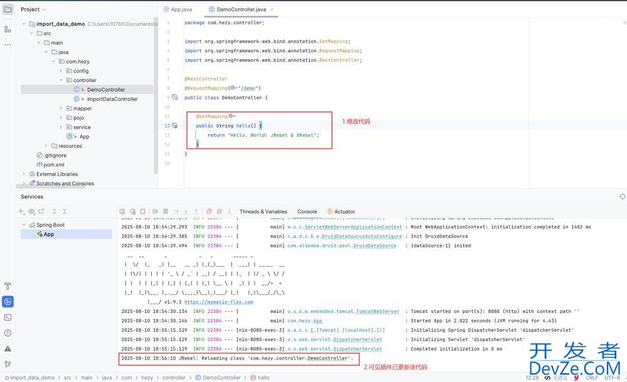The height and width of the screenshot is (382, 627).
Task: Switch to App.java editor tab
Action: coord(177,9)
